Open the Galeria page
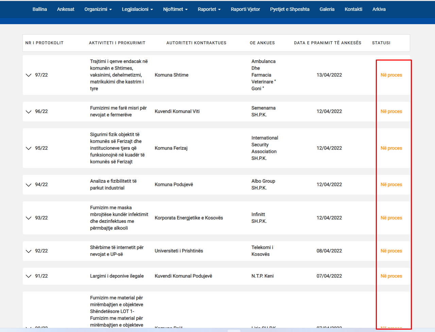The height and width of the screenshot is (332, 435). tap(327, 9)
